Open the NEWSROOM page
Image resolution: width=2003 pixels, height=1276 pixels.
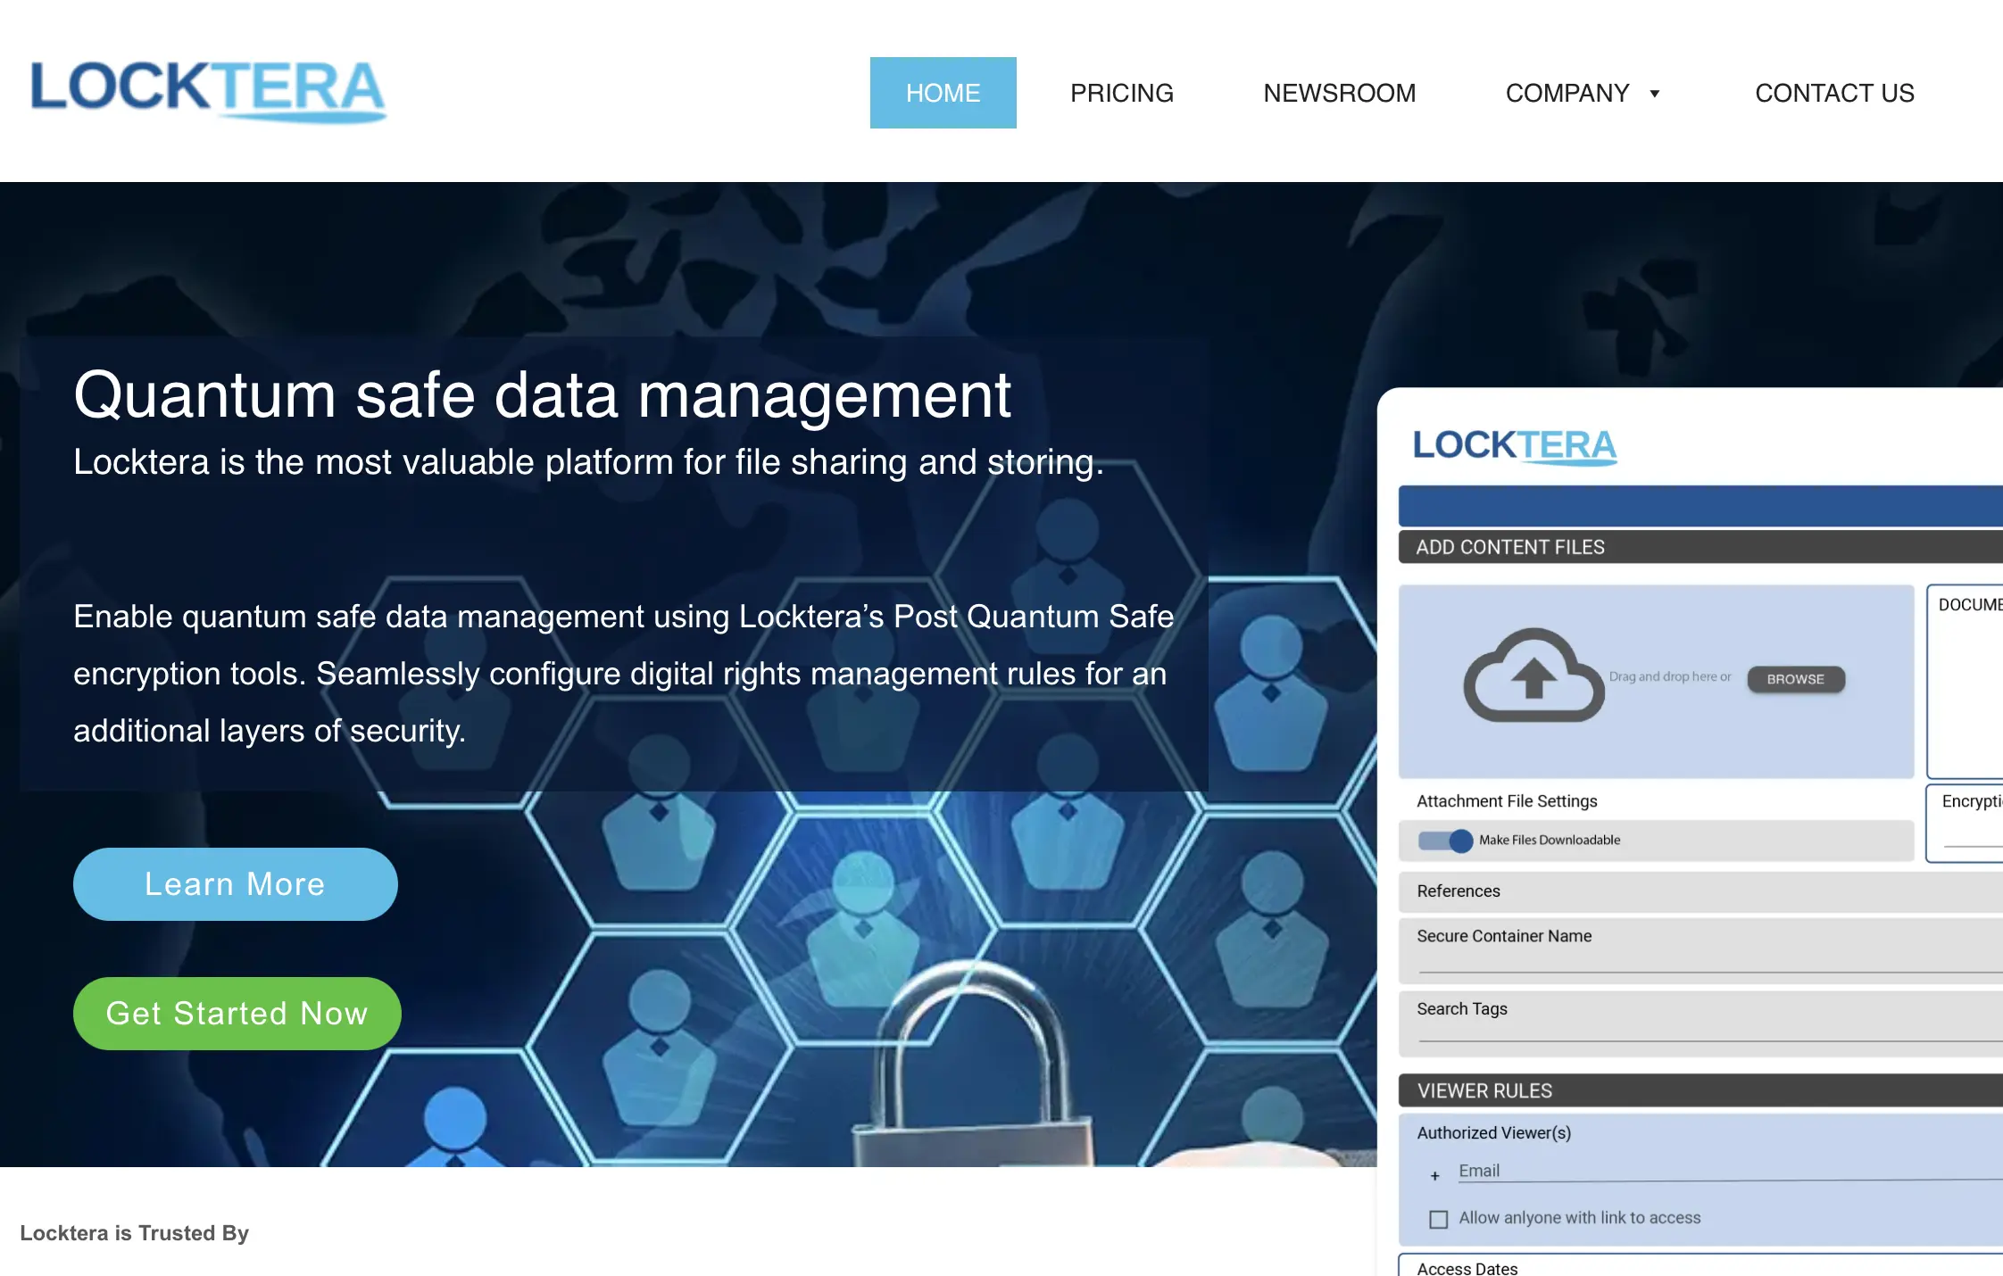click(1338, 92)
